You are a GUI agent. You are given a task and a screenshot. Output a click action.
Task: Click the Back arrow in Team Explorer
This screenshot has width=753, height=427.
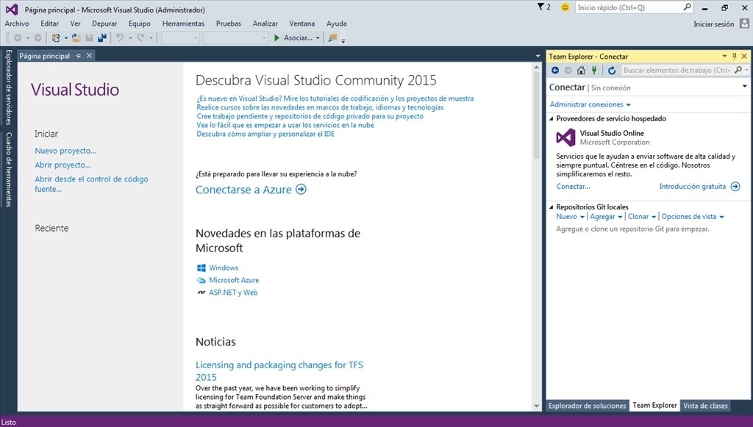pyautogui.click(x=555, y=71)
